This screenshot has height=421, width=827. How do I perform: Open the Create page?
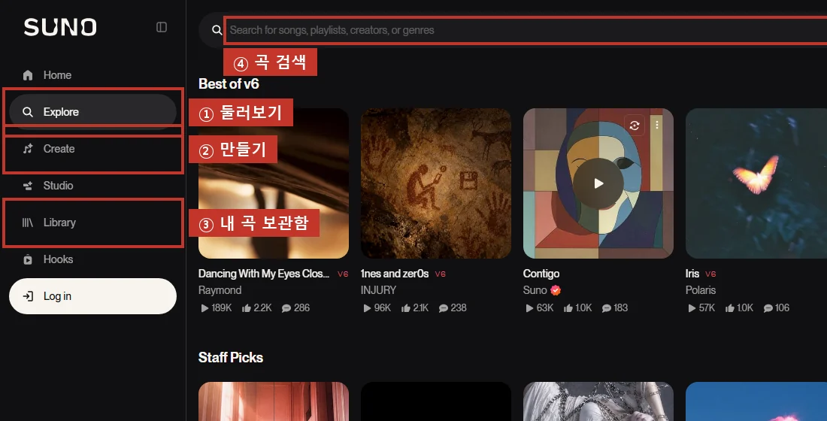(92, 149)
